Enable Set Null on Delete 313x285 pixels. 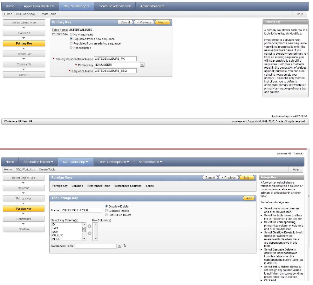click(x=106, y=215)
